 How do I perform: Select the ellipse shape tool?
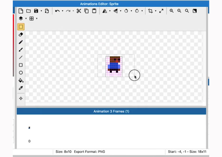pyautogui.click(x=21, y=73)
